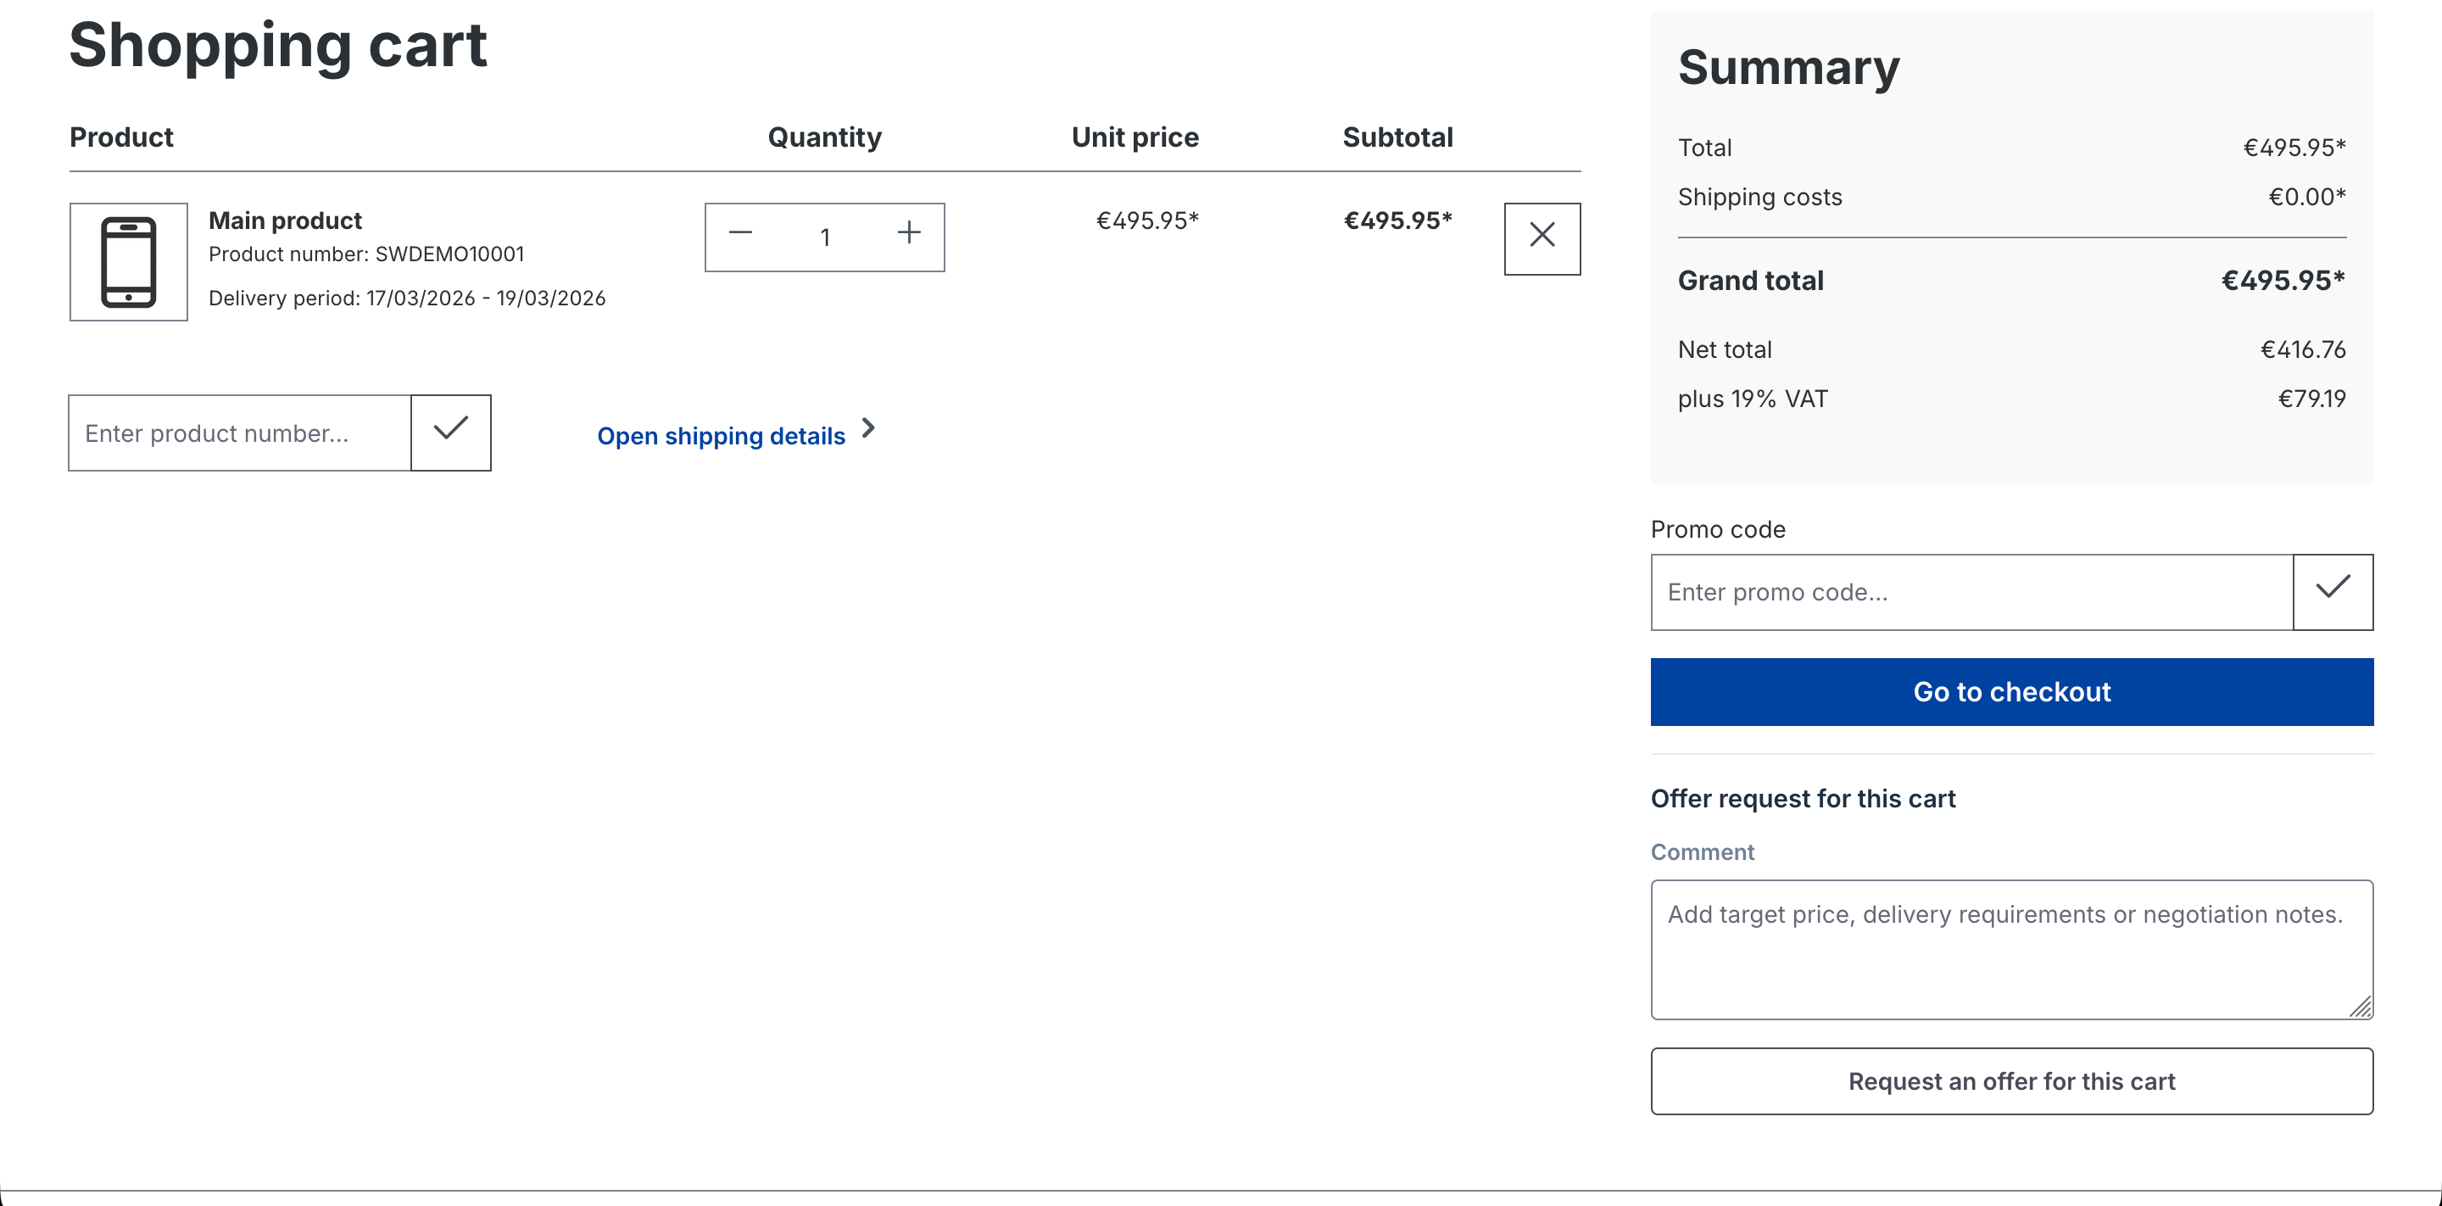2442x1206 pixels.
Task: Click the chevron beside Open shipping details
Action: pos(867,428)
